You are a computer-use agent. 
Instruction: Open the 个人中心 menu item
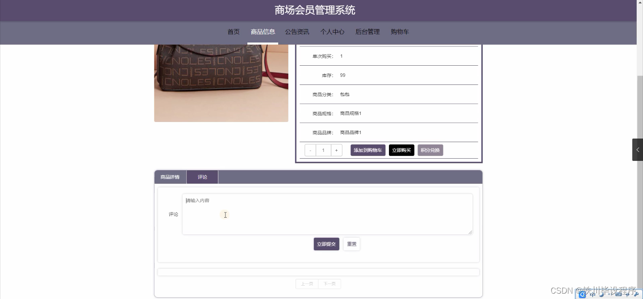click(x=332, y=32)
